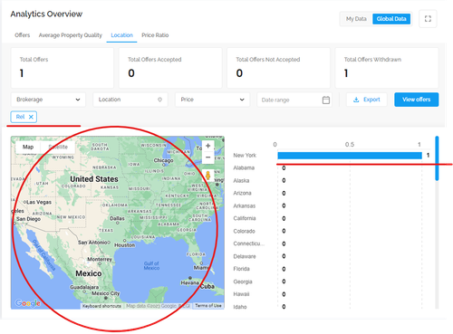Open the Average Property Quality tab
Viewport: 453px width, 334px height.
71,35
